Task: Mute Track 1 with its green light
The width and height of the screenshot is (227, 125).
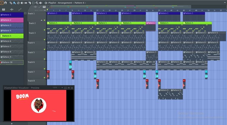Action: click(x=44, y=20)
